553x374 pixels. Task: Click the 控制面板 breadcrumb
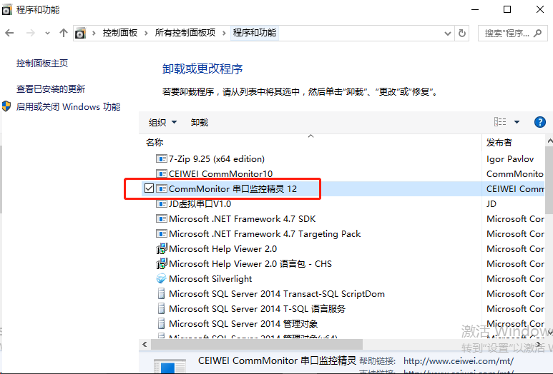pos(120,33)
